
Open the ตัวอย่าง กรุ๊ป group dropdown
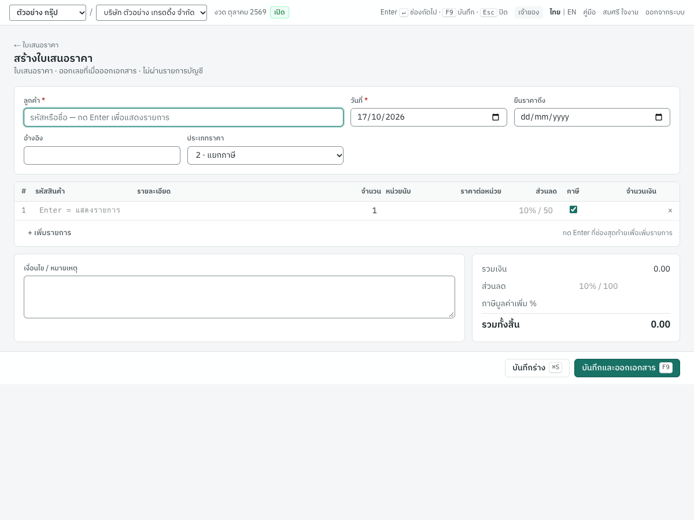click(x=47, y=13)
